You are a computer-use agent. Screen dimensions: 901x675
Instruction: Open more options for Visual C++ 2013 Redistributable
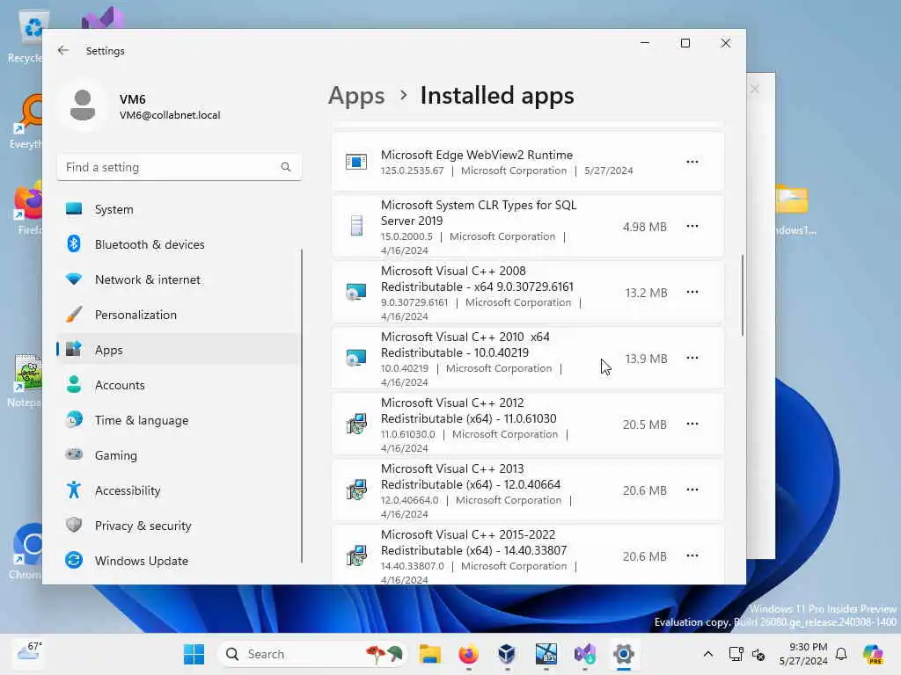click(x=692, y=490)
